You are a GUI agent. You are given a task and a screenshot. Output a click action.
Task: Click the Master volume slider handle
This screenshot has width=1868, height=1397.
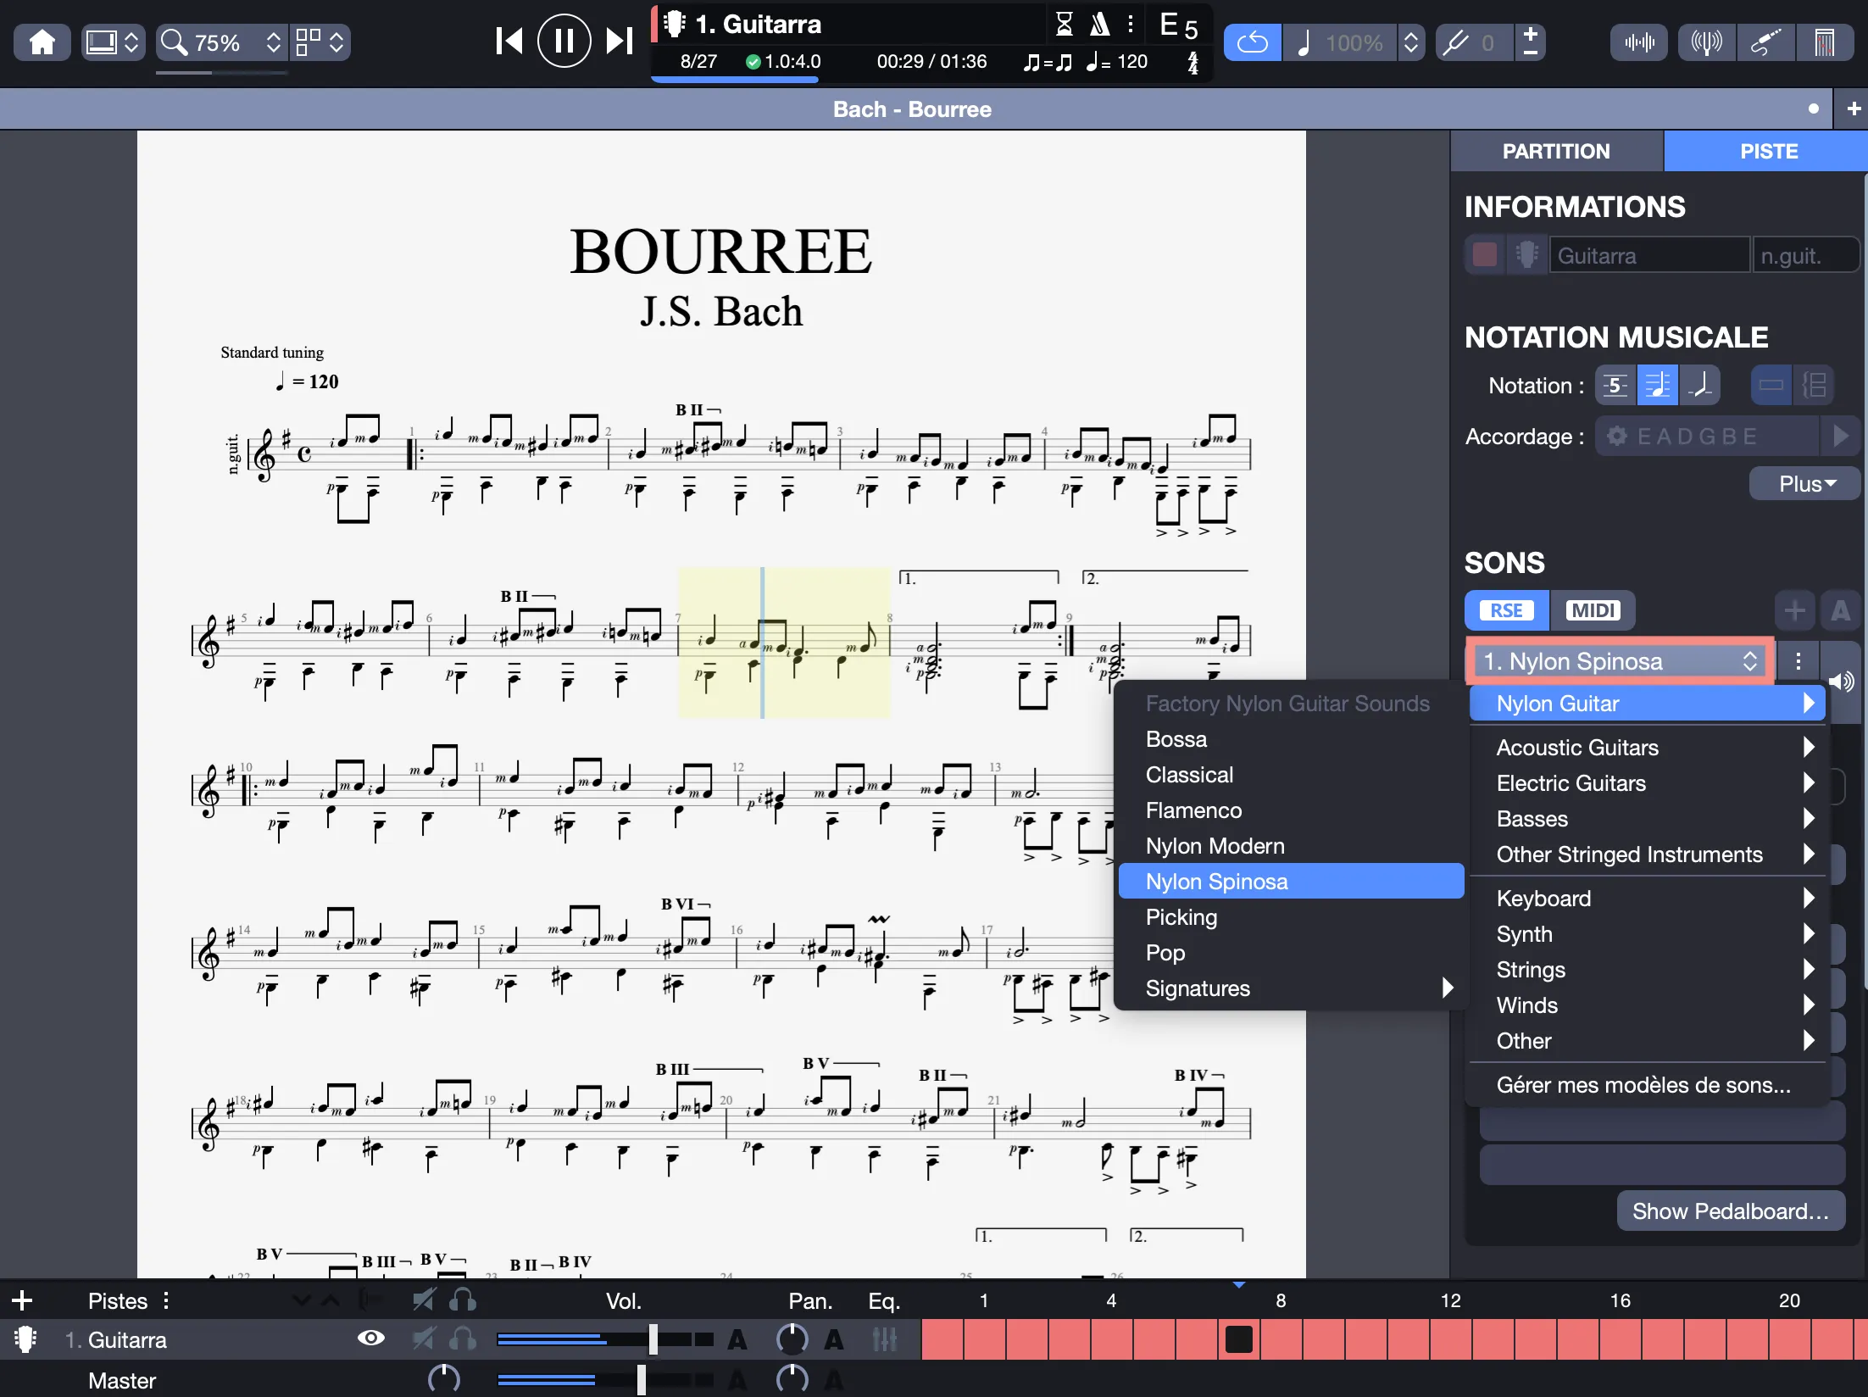click(642, 1380)
